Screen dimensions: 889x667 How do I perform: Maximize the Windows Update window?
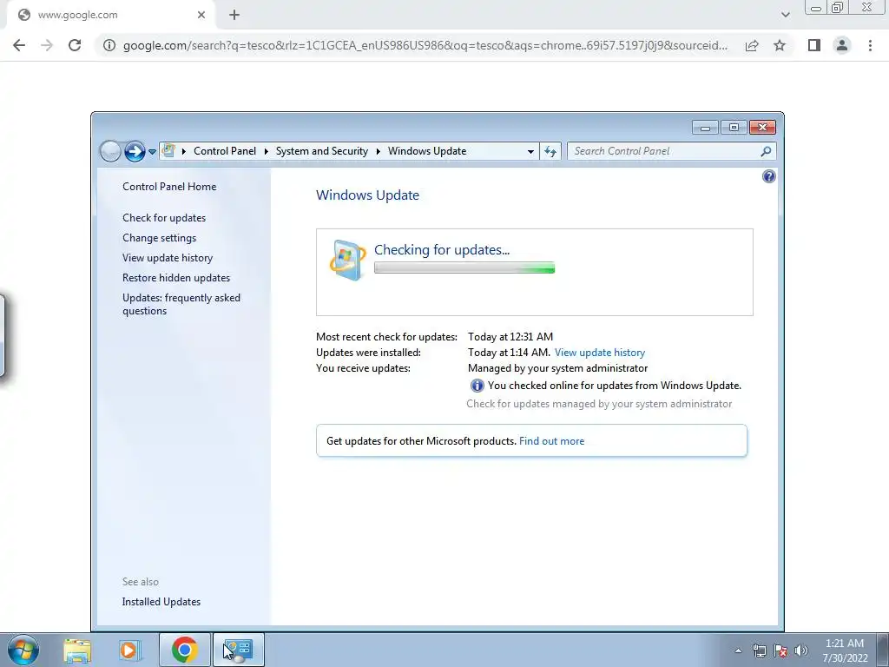coord(734,128)
